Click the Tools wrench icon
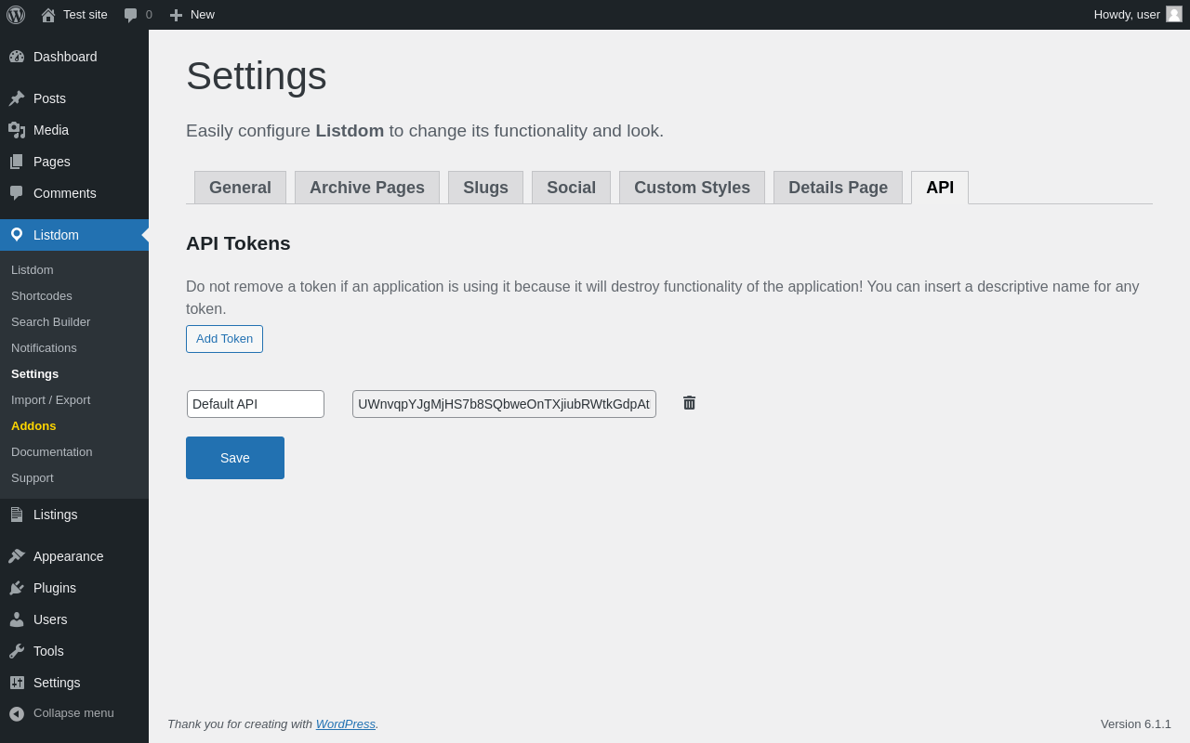Image resolution: width=1190 pixels, height=743 pixels. point(17,651)
